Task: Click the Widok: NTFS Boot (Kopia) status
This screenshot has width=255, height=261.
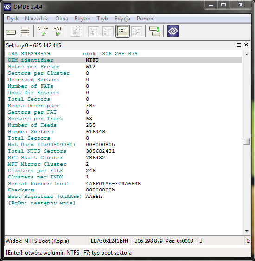Action: [x=37, y=241]
